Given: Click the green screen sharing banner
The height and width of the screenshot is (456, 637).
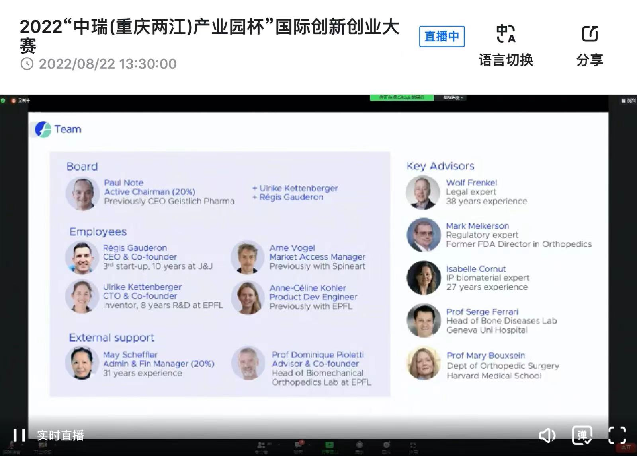Looking at the screenshot, I should pos(401,98).
